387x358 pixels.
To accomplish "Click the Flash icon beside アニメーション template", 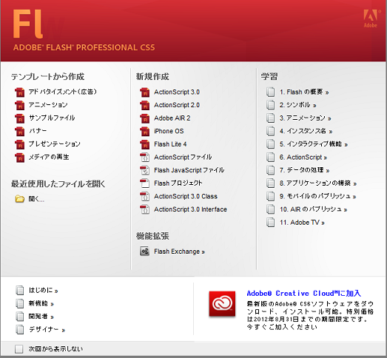I will 20,105.
